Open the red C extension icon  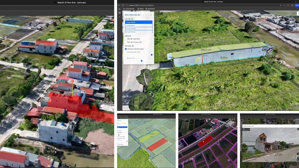coord(288,5)
